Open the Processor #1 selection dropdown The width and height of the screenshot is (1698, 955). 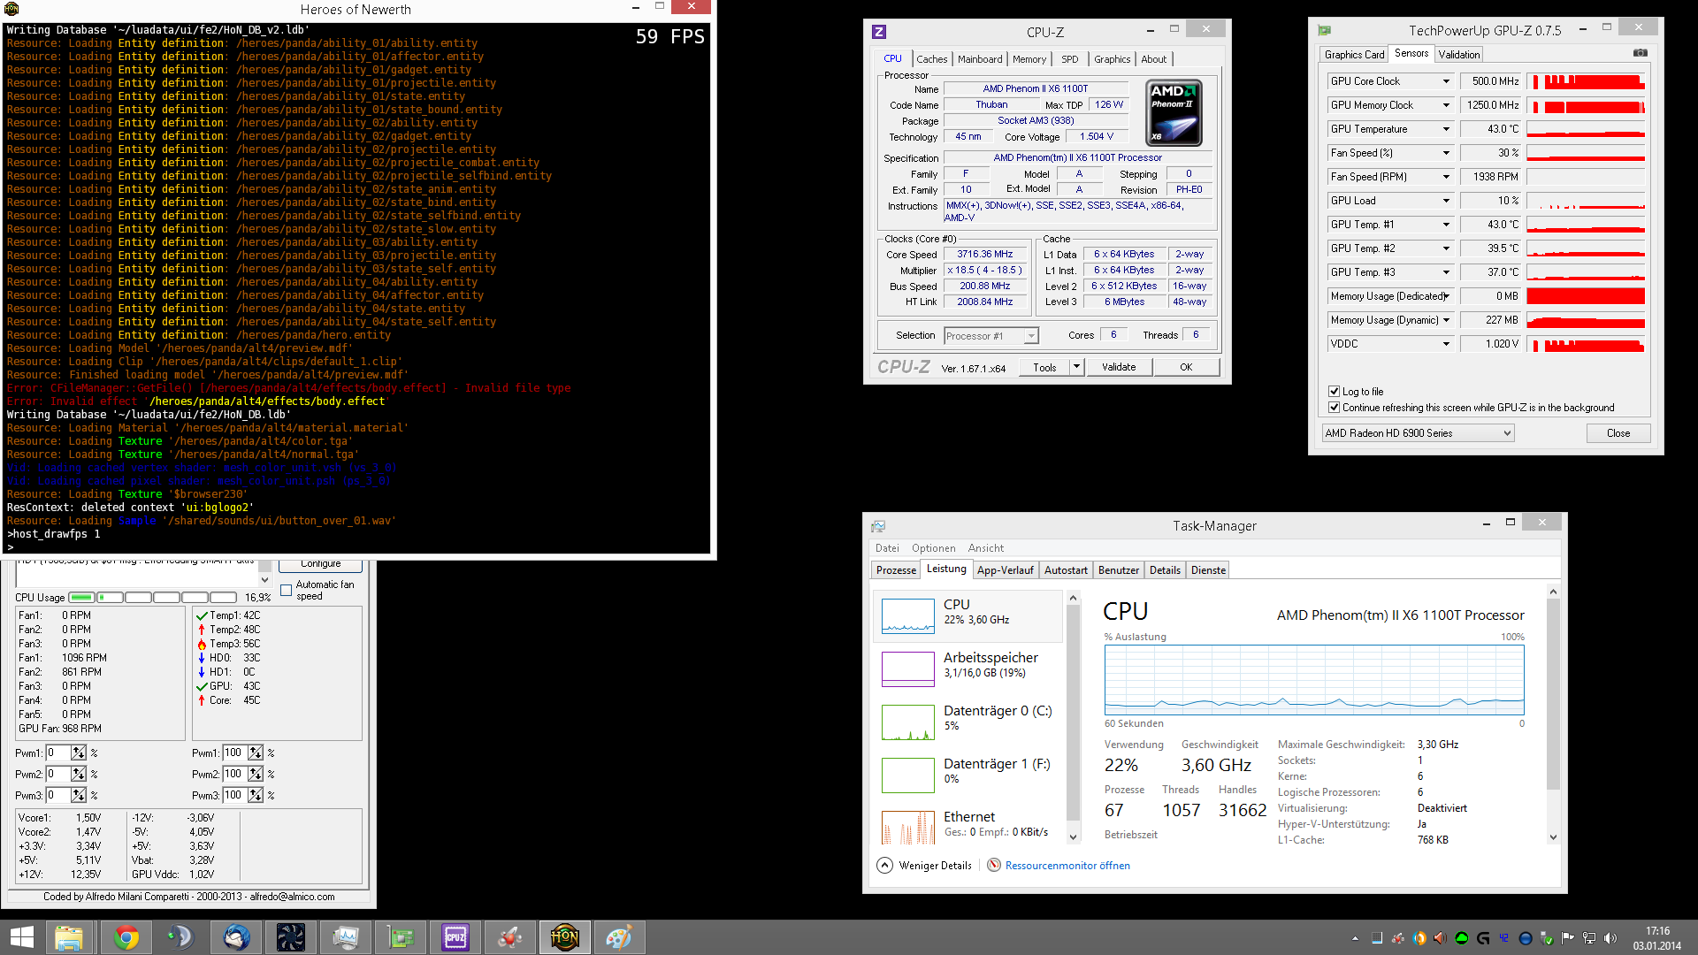click(x=990, y=336)
